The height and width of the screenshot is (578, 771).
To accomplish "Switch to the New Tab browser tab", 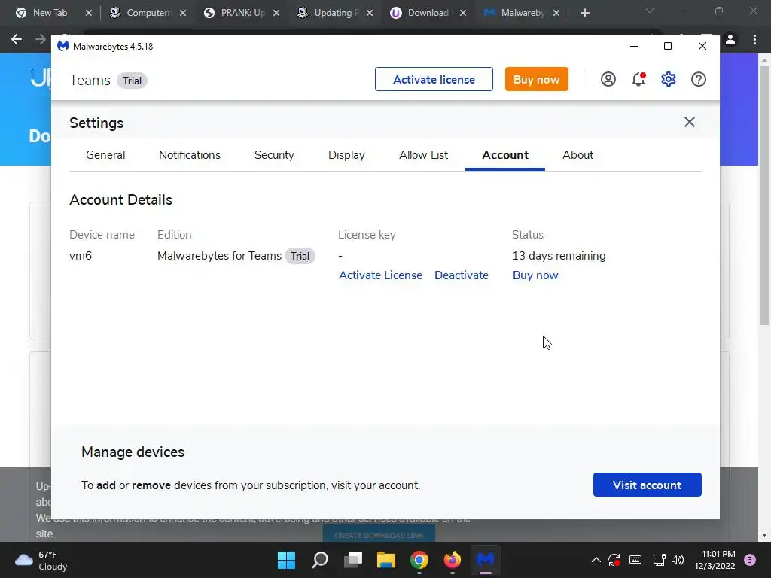I will pyautogui.click(x=49, y=13).
